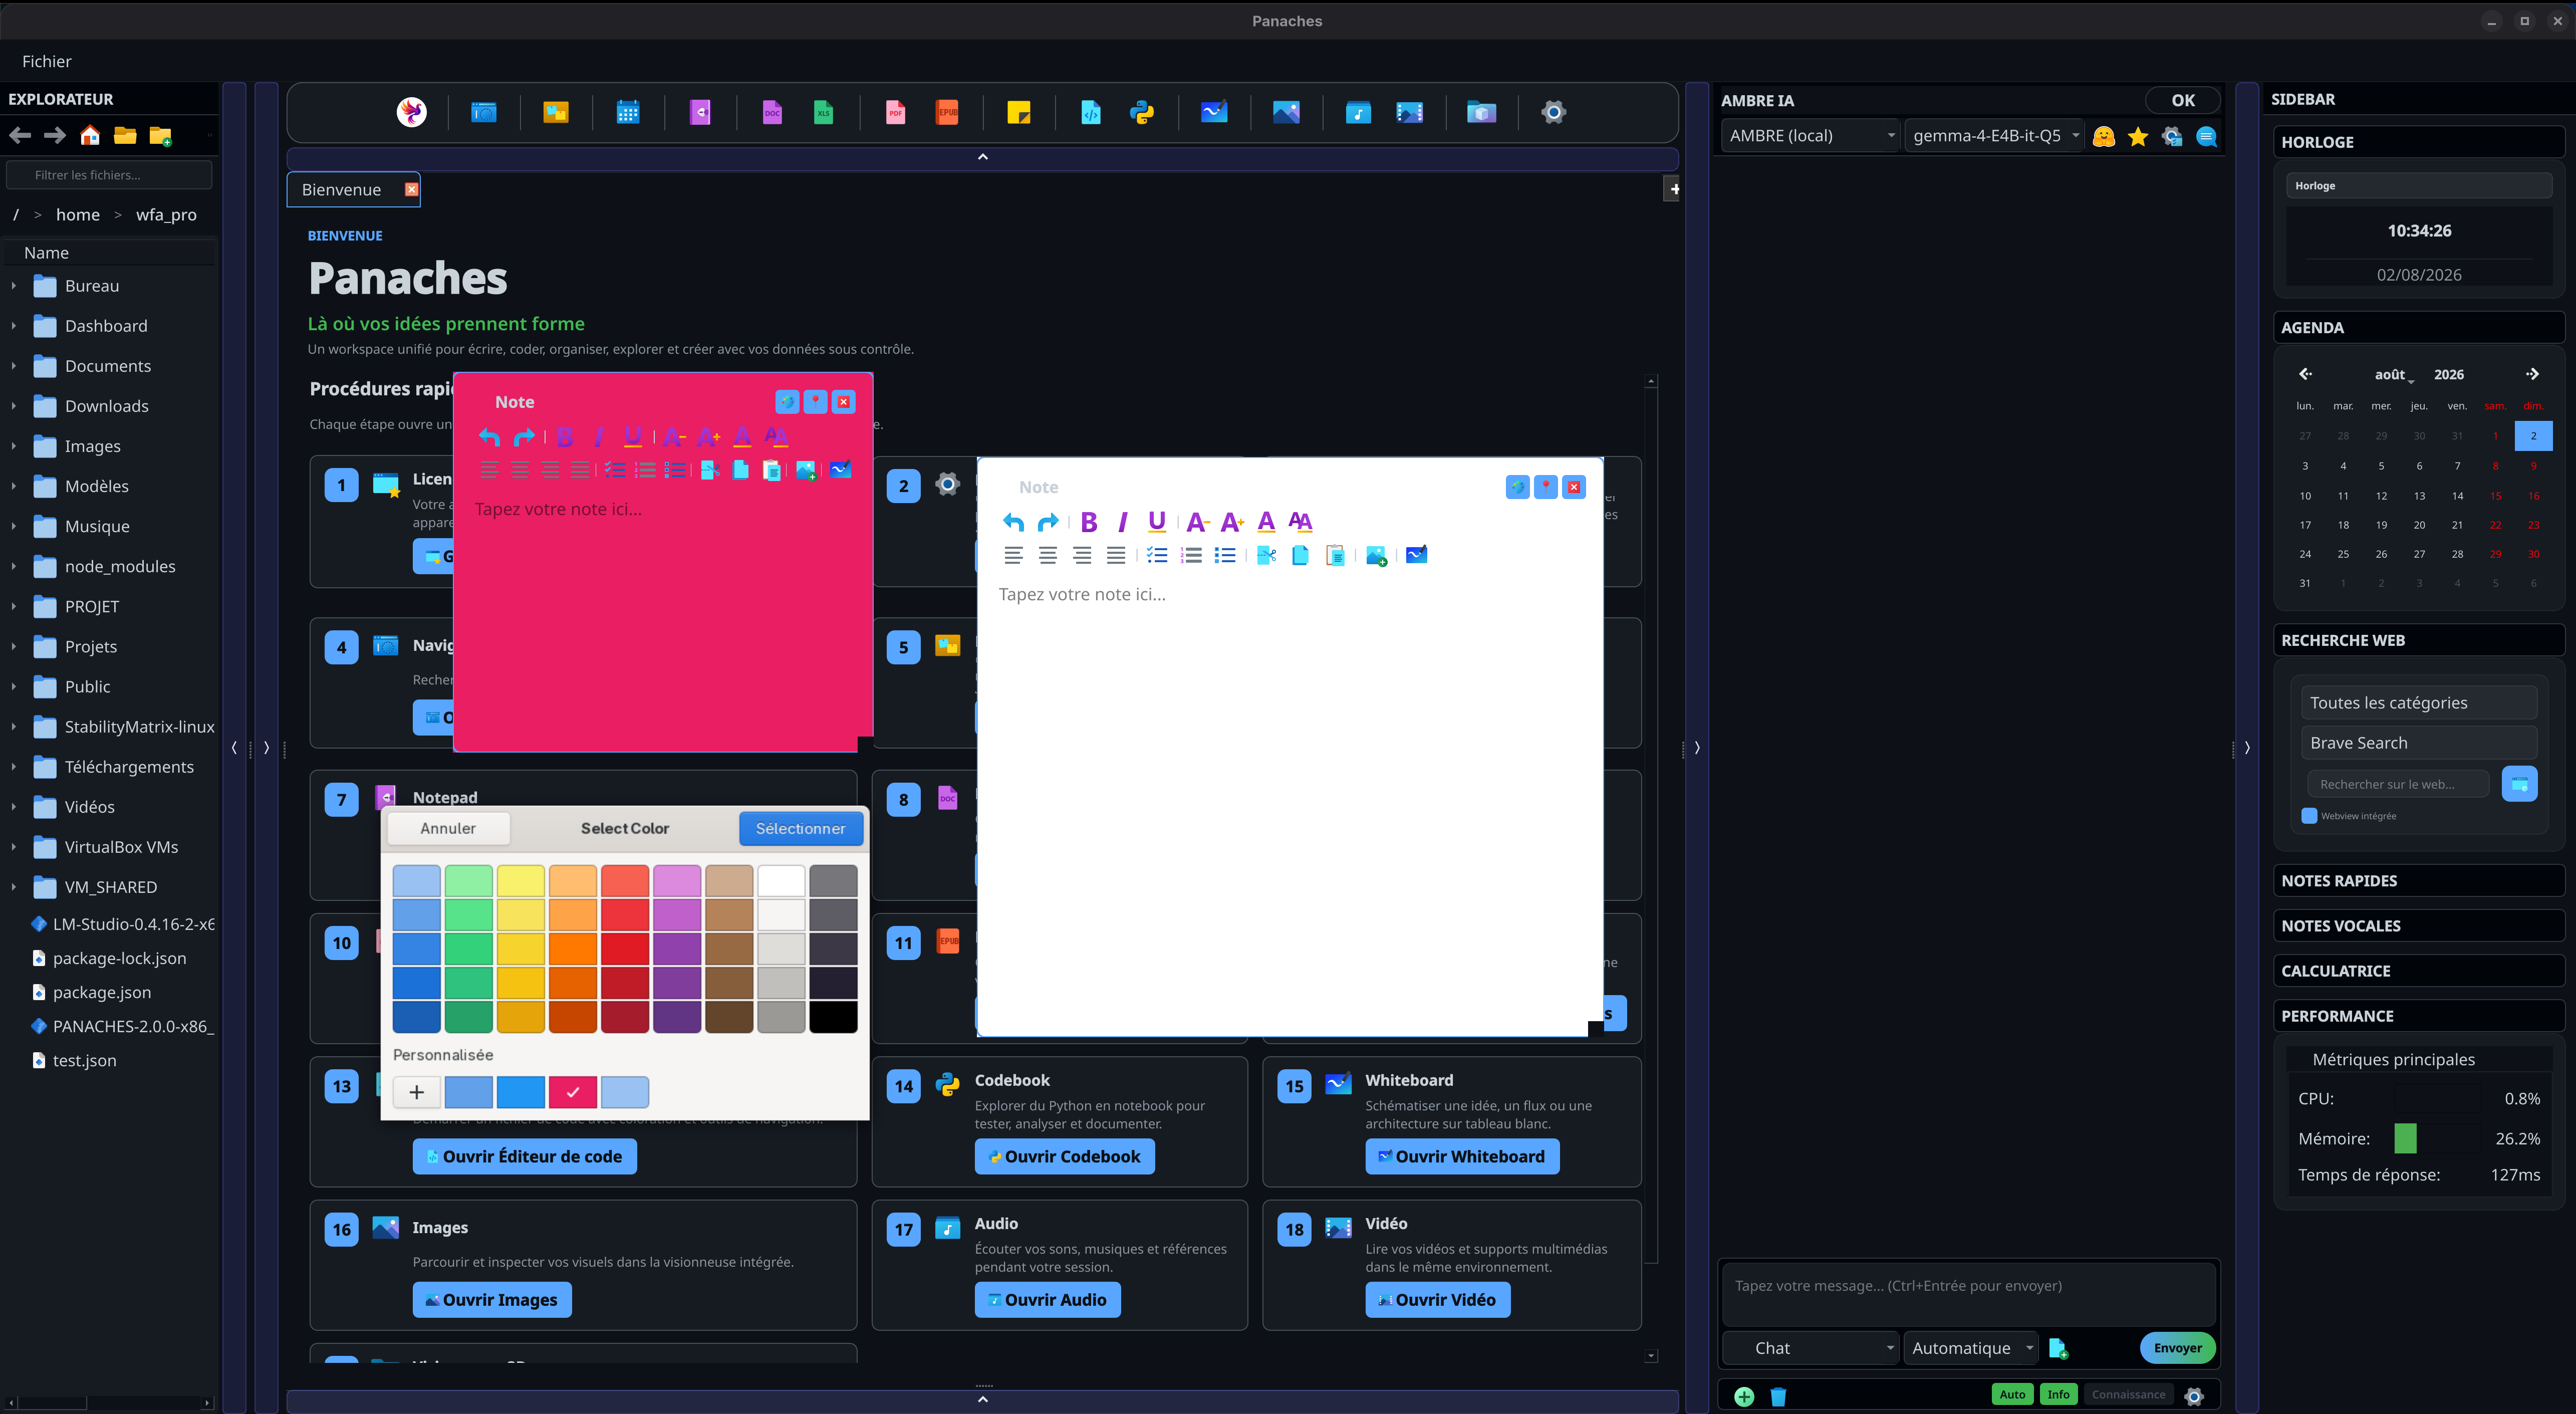Open the music note audio icon in the top toolbar
The width and height of the screenshot is (2576, 1414).
click(1358, 112)
